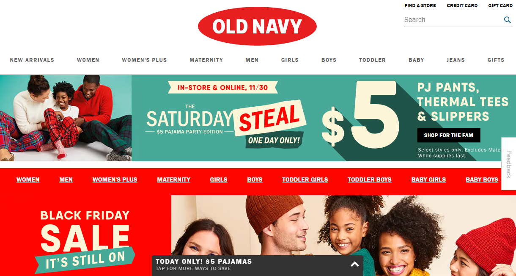The height and width of the screenshot is (276, 516).
Task: Open the Gifts menu item
Action: [x=496, y=60]
